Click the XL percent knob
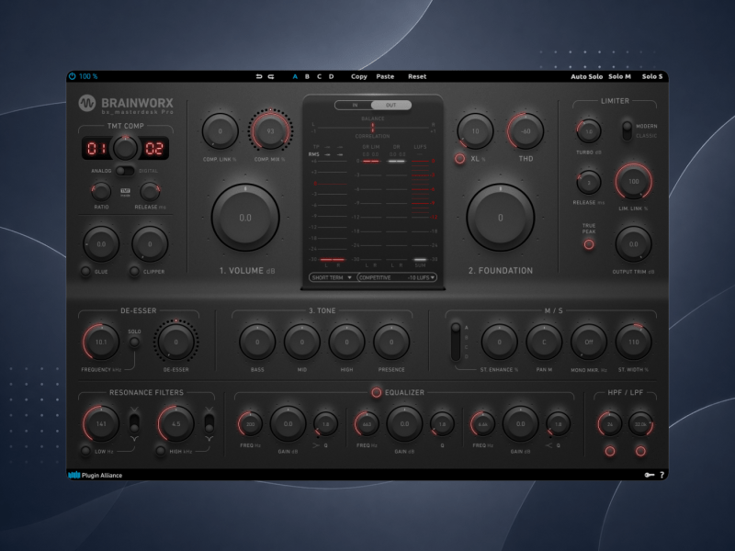 coord(475,131)
